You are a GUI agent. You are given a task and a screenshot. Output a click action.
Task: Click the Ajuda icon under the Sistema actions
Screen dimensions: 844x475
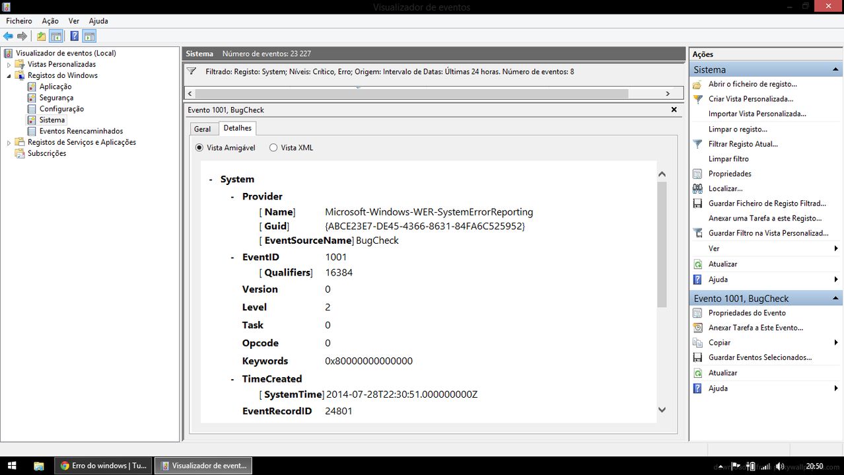697,279
